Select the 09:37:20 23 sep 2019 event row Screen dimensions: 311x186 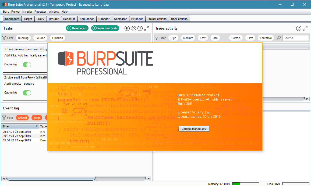(24, 136)
